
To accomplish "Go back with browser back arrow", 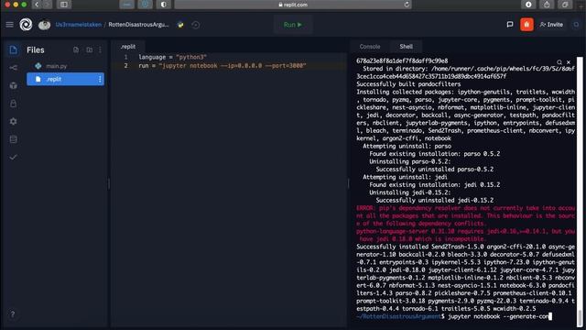I will 37,5.
